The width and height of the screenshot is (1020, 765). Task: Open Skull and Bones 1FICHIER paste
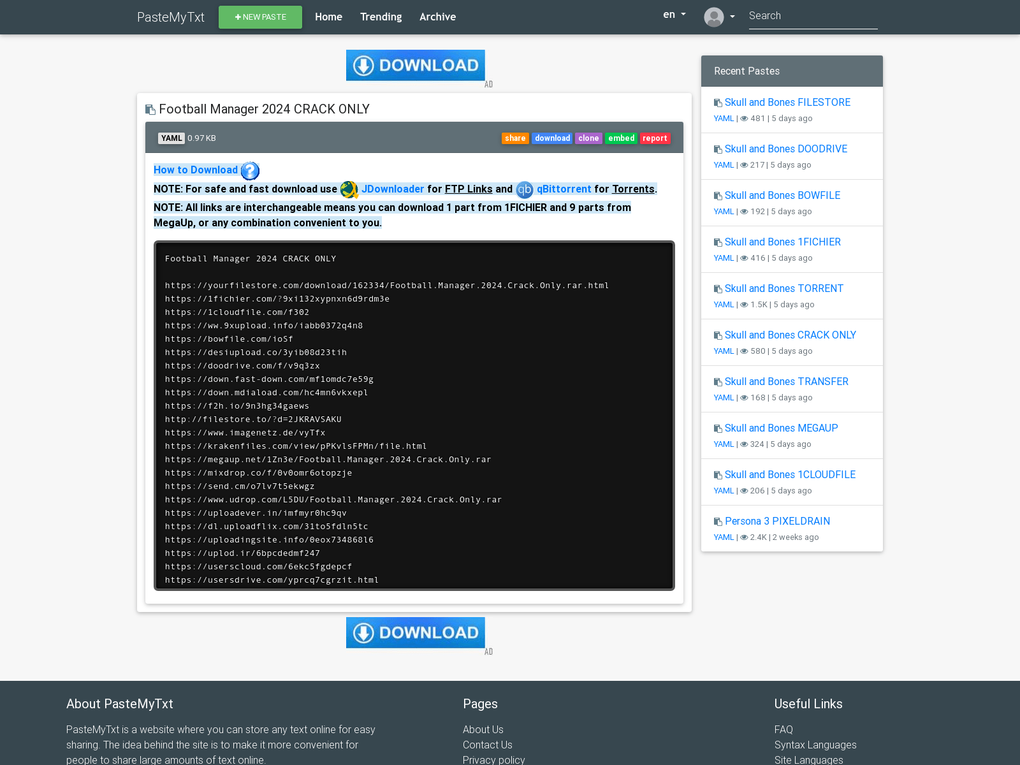783,242
